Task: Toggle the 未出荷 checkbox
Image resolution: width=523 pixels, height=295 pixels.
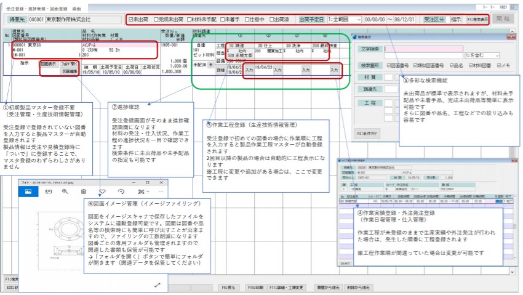Action: click(131, 20)
